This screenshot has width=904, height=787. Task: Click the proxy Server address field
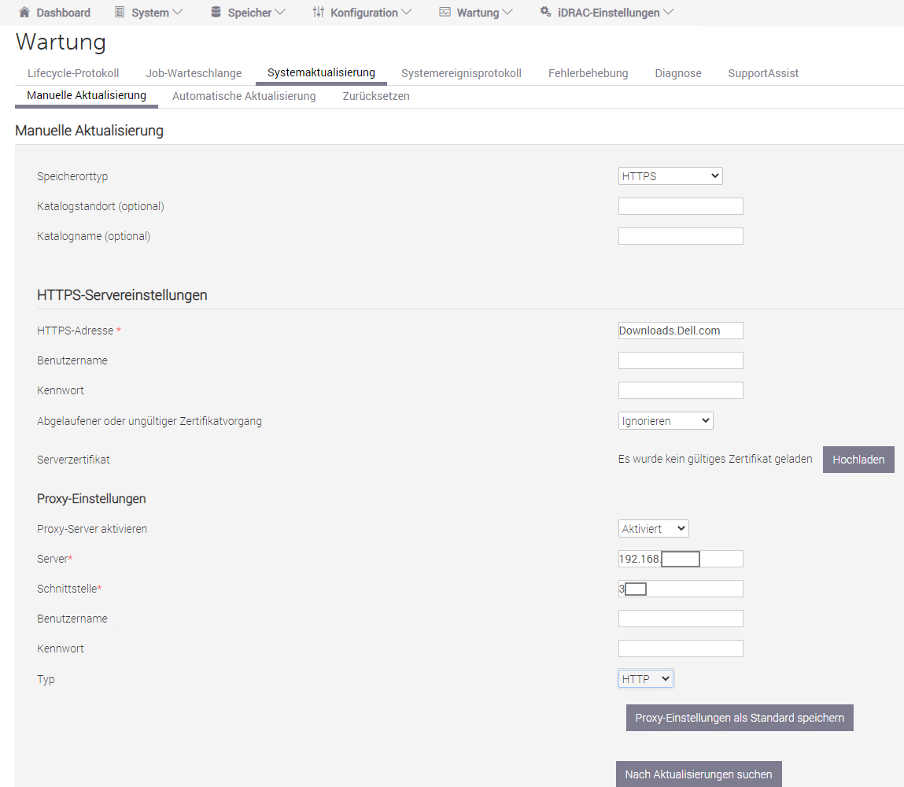pos(681,559)
